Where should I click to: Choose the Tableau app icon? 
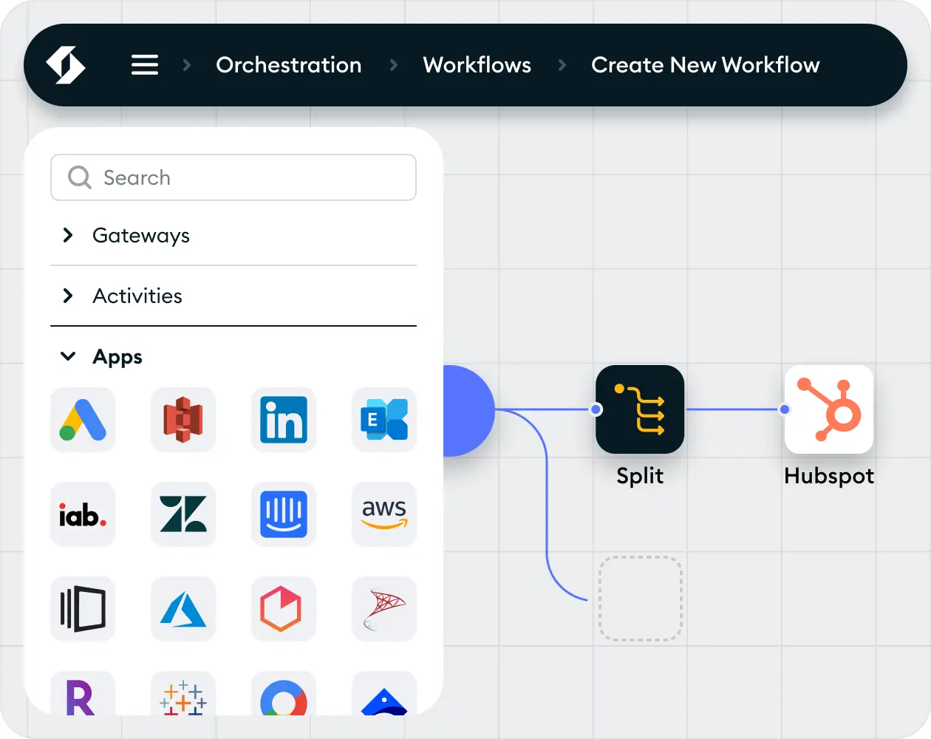[183, 693]
